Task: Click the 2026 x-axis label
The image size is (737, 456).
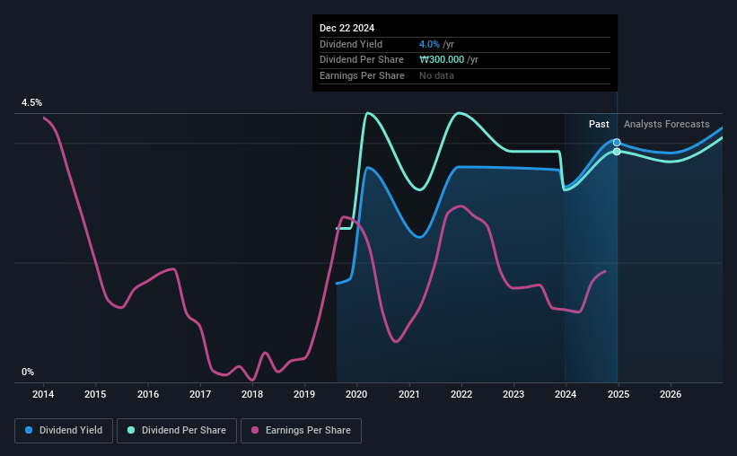Action: click(671, 394)
